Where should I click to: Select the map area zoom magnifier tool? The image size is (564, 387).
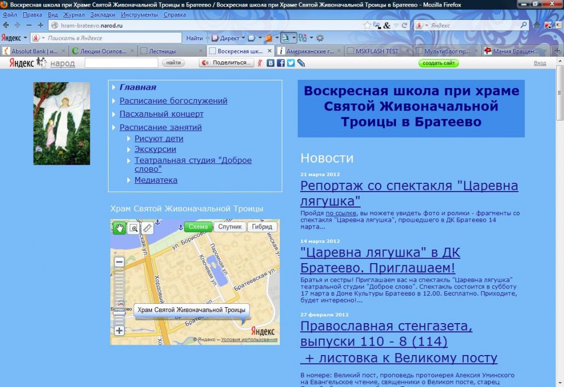coord(133,228)
